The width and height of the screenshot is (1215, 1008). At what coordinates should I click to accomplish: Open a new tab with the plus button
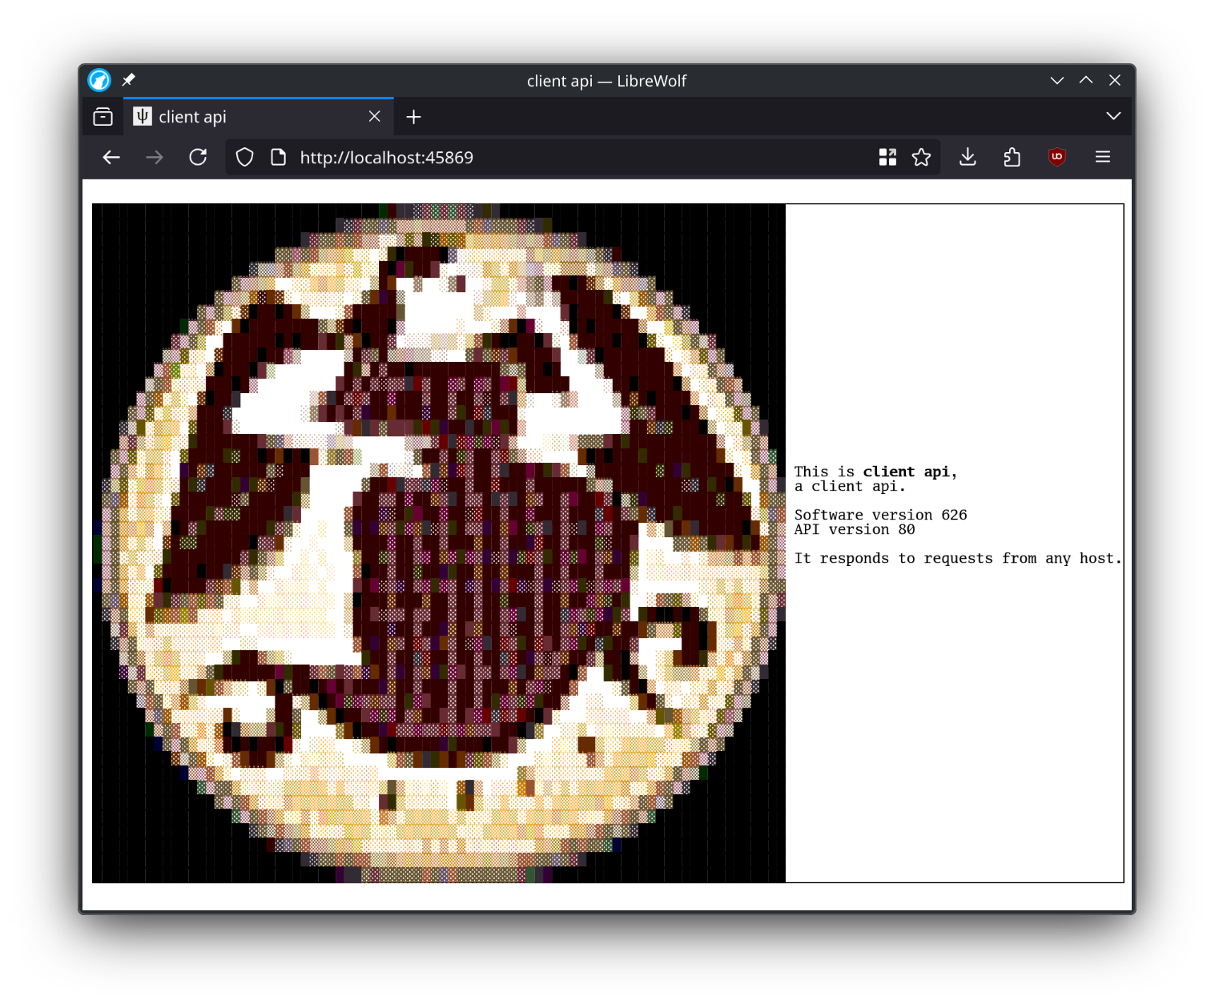(x=413, y=116)
